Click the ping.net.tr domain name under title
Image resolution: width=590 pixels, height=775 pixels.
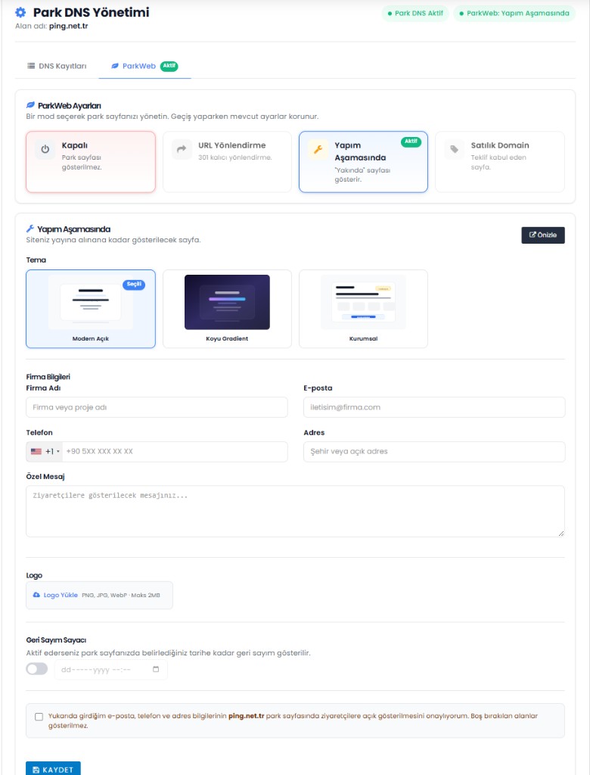pyautogui.click(x=68, y=26)
